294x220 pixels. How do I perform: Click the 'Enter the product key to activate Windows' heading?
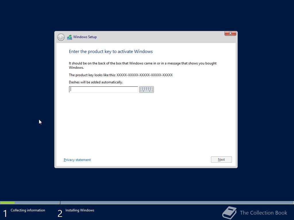coord(111,52)
